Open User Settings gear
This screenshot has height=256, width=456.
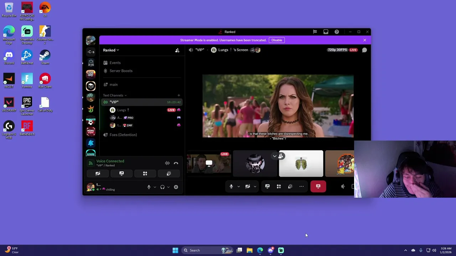point(176,187)
